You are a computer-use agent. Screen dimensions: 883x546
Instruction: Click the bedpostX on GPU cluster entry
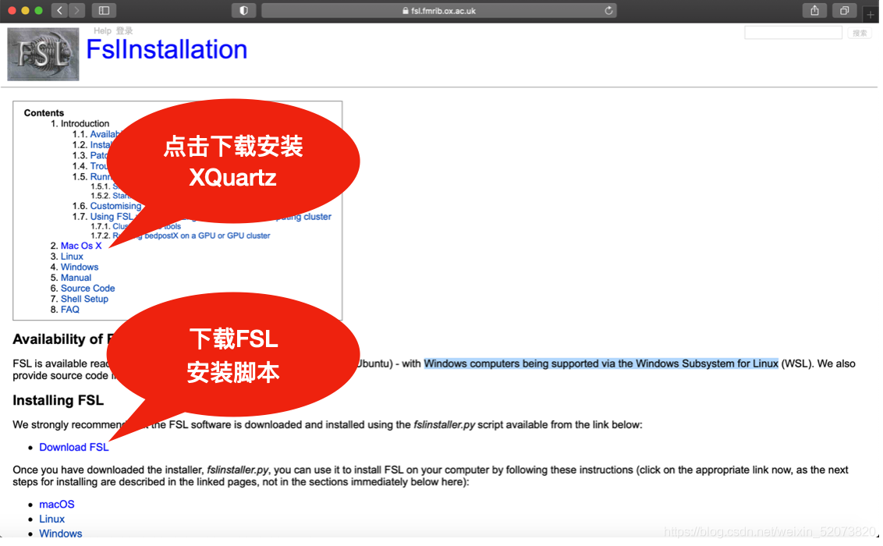pyautogui.click(x=191, y=236)
